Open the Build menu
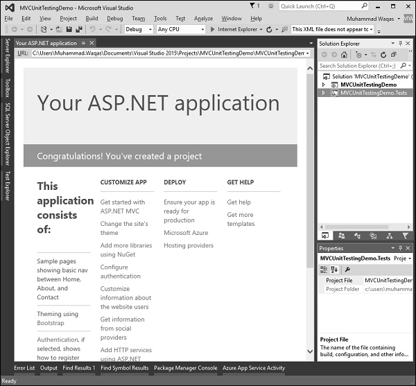Viewport: 416px width, 386px height. tap(92, 18)
